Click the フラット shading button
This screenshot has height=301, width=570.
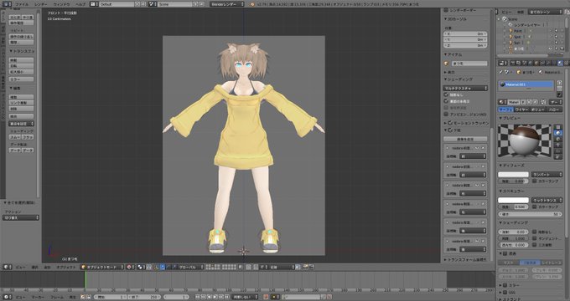(28, 137)
